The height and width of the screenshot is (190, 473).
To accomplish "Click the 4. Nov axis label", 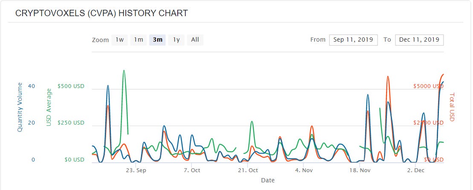I will 304,170.
